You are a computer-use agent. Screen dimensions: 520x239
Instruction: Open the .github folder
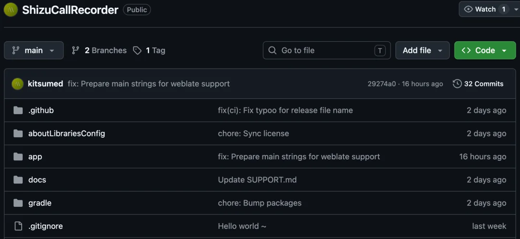(41, 110)
